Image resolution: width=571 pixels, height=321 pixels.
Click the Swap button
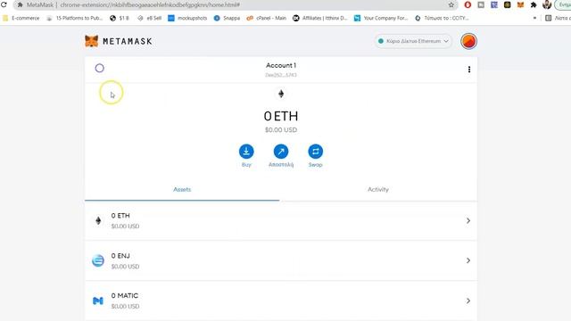(315, 156)
